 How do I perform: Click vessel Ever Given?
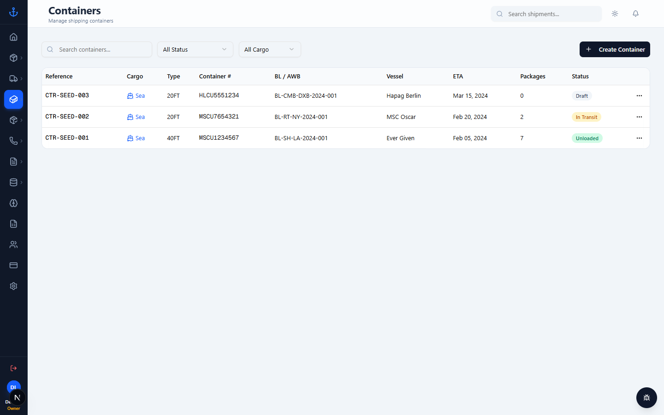click(400, 138)
